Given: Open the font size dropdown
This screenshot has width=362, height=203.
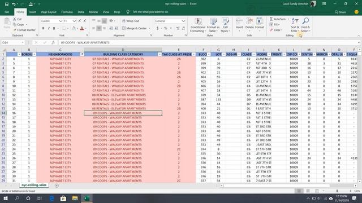Looking at the screenshot, I should [x=74, y=21].
